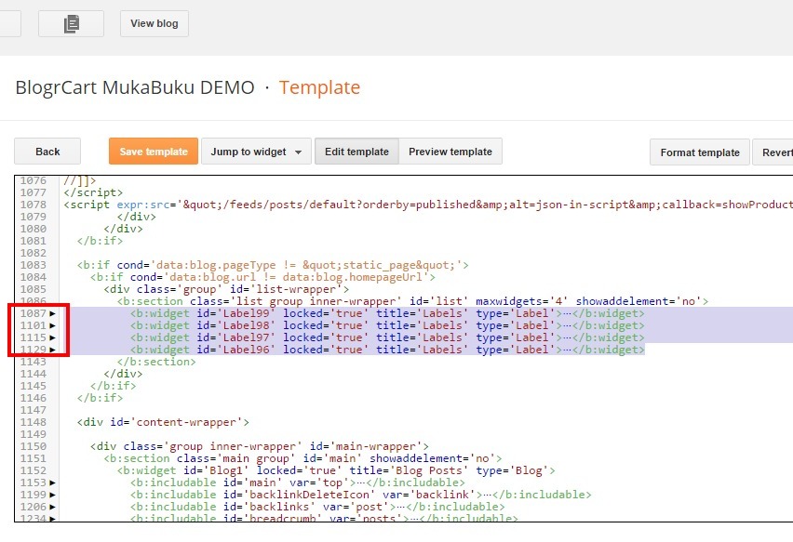793x542 pixels.
Task: Expand folded widget at line 1087
Action: coord(53,313)
